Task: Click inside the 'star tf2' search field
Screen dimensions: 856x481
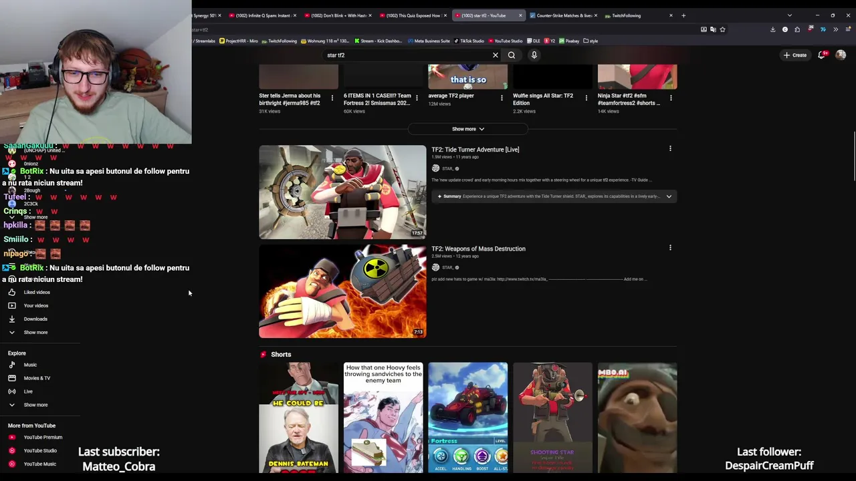Action: 408,55
